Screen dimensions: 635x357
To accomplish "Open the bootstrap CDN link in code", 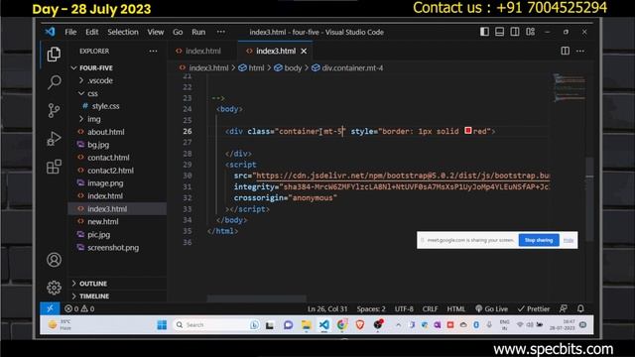I will [403, 176].
